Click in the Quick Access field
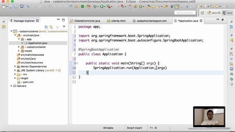 (185, 12)
